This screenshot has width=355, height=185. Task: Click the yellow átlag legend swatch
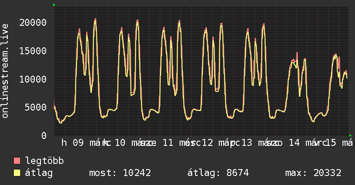click(17, 173)
